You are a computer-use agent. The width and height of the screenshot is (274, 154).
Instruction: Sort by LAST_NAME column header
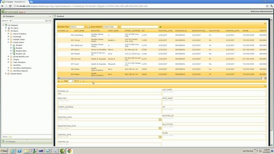pyautogui.click(x=79, y=31)
